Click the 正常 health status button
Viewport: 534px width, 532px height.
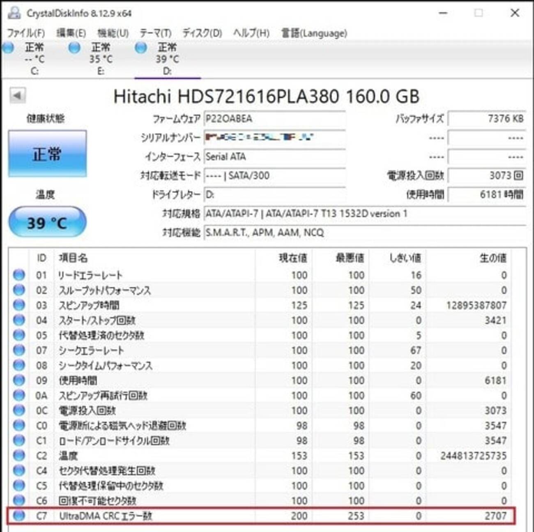coord(47,154)
